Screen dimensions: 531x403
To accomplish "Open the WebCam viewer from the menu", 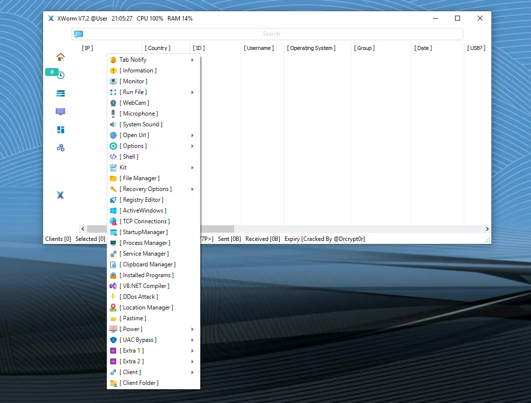I will 135,102.
